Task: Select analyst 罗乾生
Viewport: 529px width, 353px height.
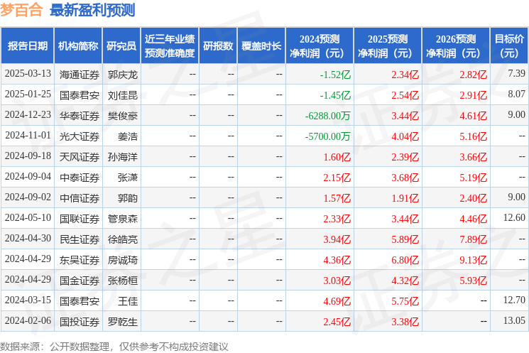Action: coord(123,322)
